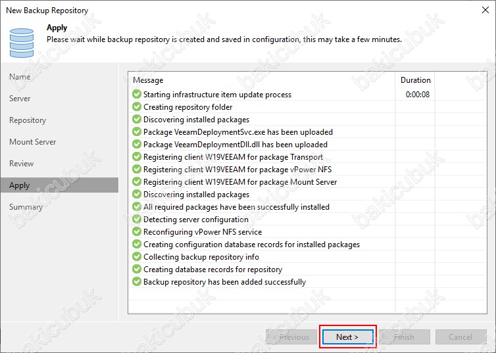The image size is (496, 353).
Task: Go to the Mount Server step
Action: click(33, 142)
